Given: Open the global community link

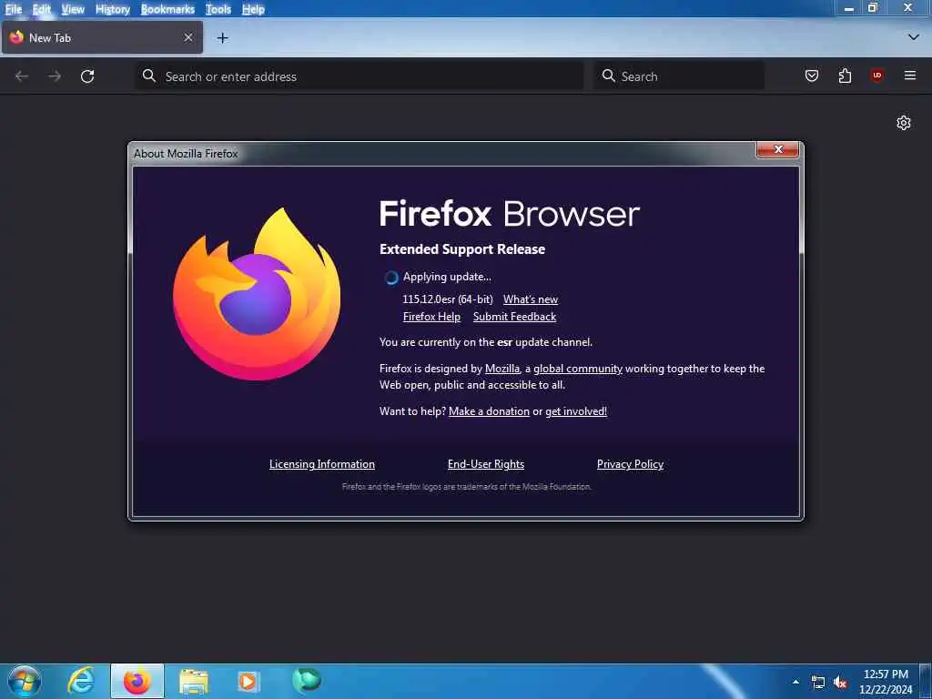Looking at the screenshot, I should (578, 369).
